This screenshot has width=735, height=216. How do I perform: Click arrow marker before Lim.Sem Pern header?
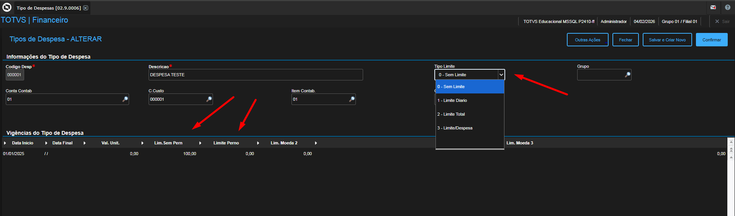click(x=142, y=143)
